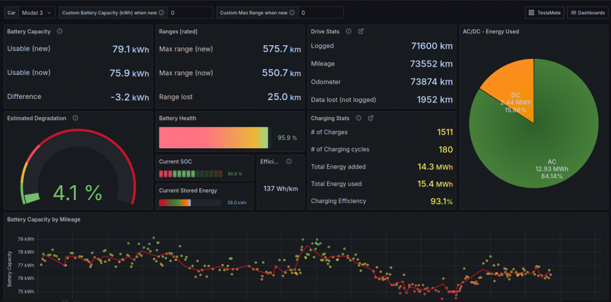Click the Charging Stats info icon

[x=358, y=119]
